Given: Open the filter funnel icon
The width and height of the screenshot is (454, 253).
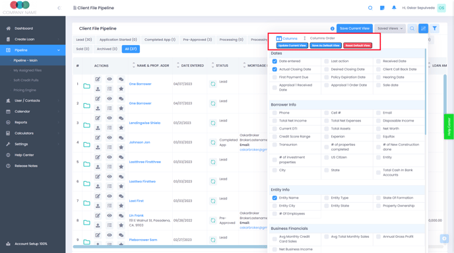Looking at the screenshot, I should (435, 28).
